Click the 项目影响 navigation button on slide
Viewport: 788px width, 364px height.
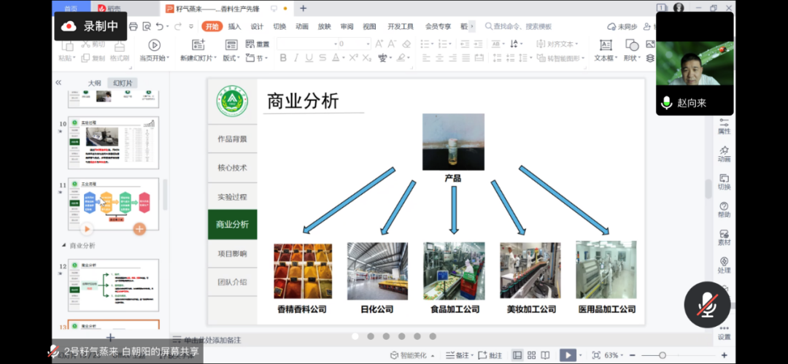(x=232, y=253)
